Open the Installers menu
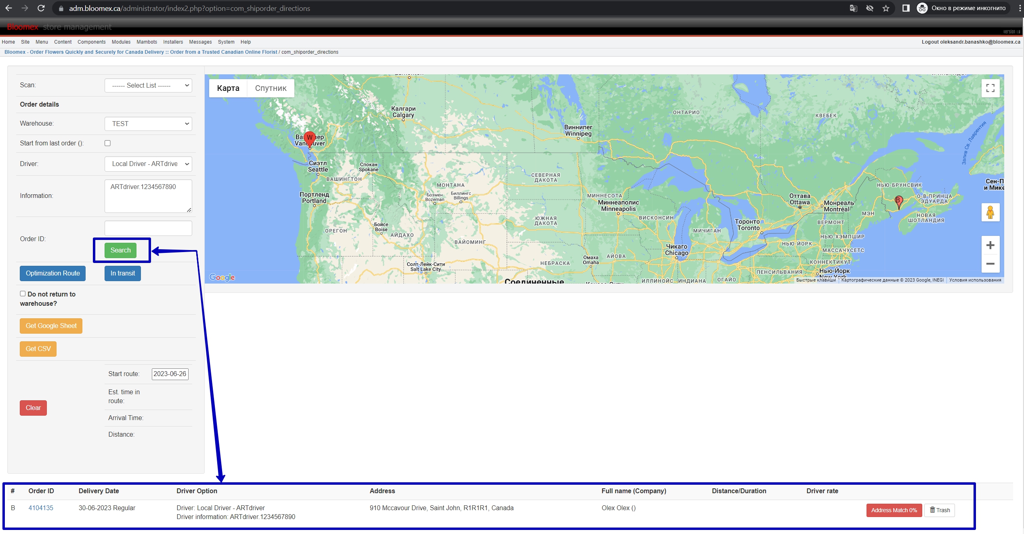 pyautogui.click(x=173, y=42)
